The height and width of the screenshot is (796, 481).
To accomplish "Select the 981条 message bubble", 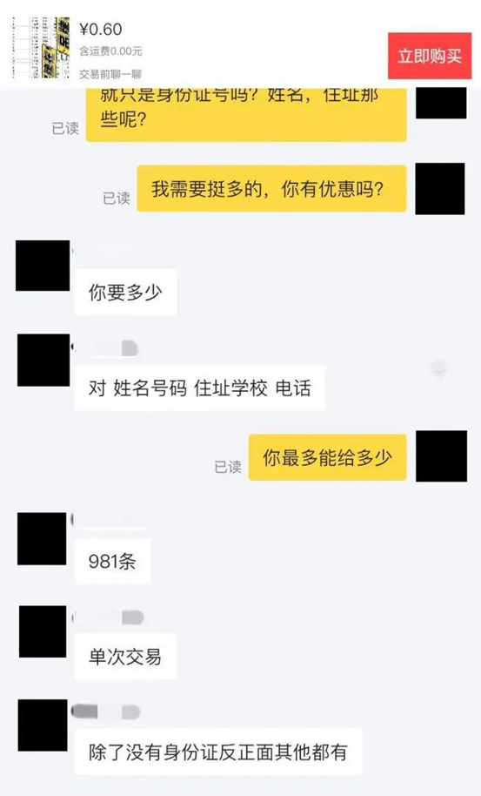I will point(112,561).
